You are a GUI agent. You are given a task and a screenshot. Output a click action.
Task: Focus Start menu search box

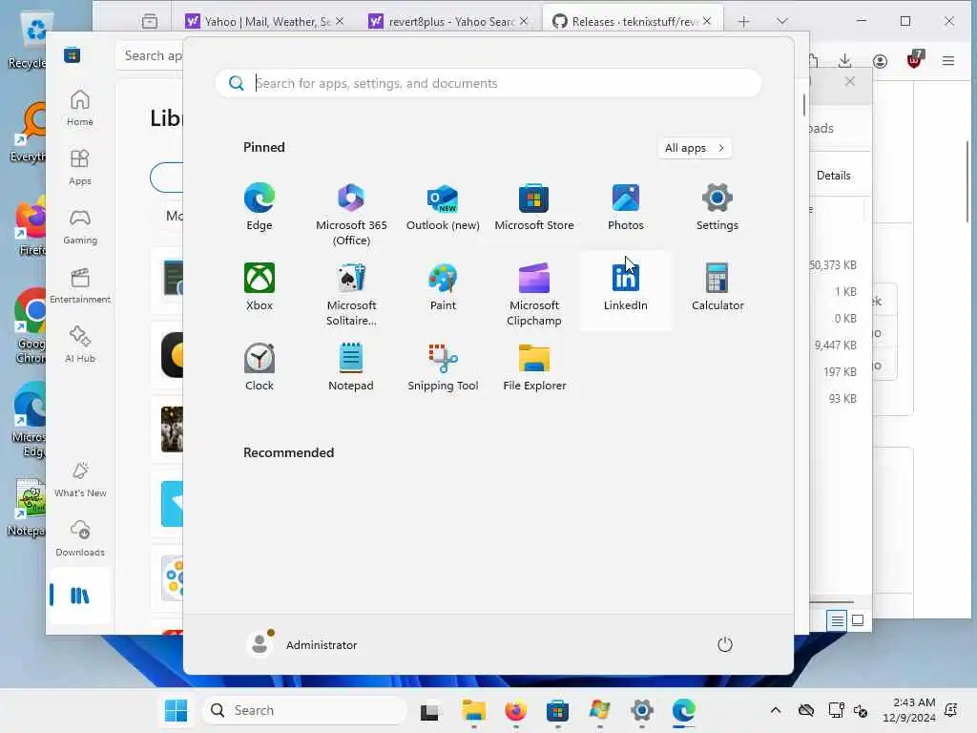[x=488, y=84]
